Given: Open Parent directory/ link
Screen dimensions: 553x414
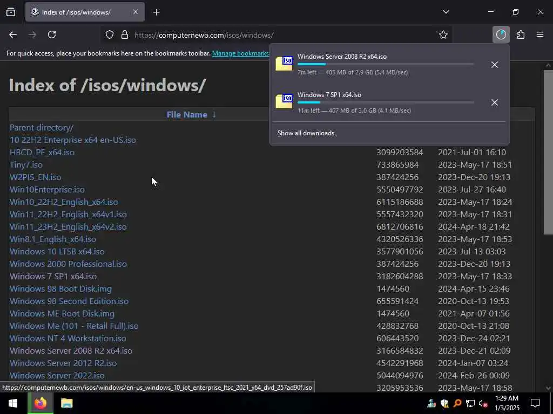Looking at the screenshot, I should 42,127.
